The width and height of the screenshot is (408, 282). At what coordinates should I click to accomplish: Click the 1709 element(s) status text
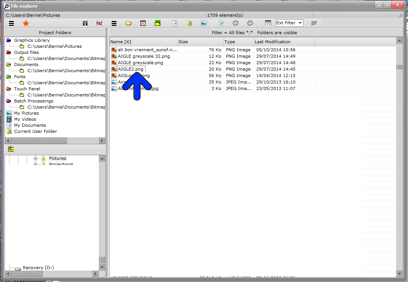[x=225, y=15]
